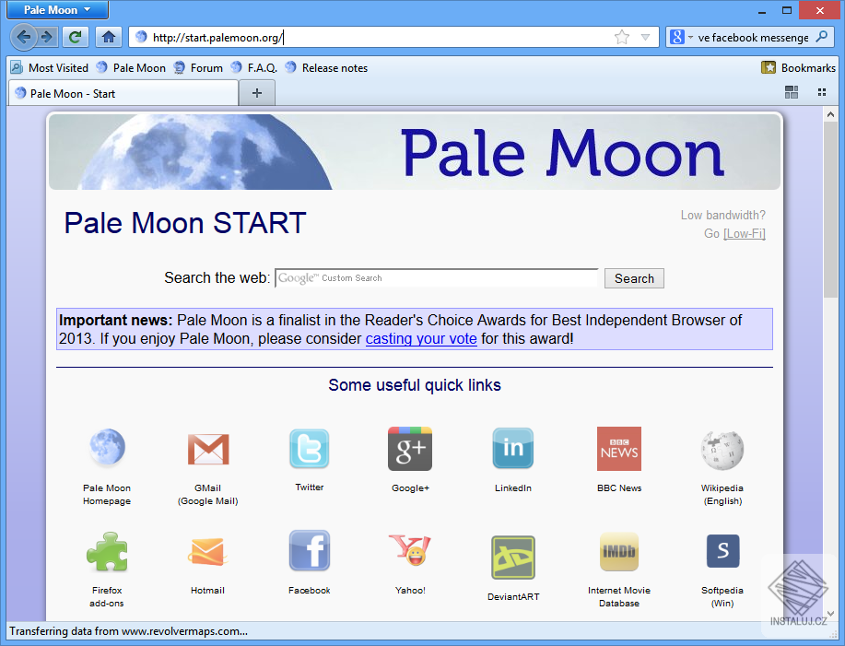The height and width of the screenshot is (646, 845).
Task: Open GMail from the quick links
Action: coord(207,449)
